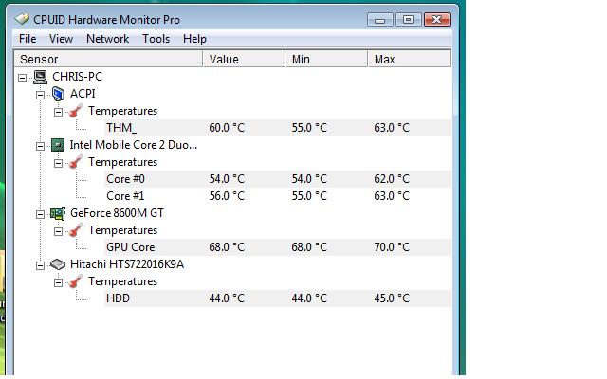The height and width of the screenshot is (379, 607).
Task: Collapse the GeForce 8600M GT node
Action: pyautogui.click(x=40, y=214)
